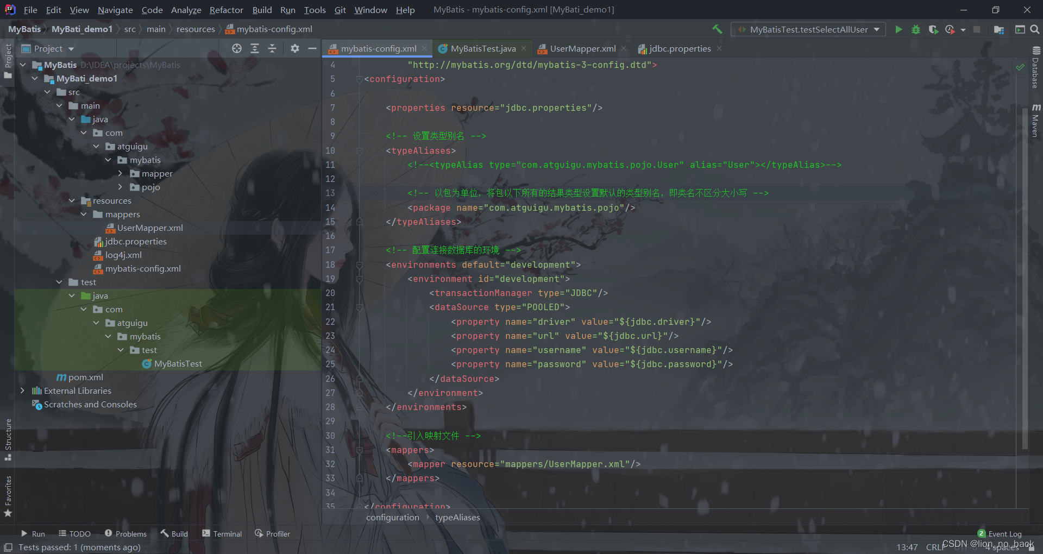
Task: Collapse the resources folder
Action: [72, 200]
